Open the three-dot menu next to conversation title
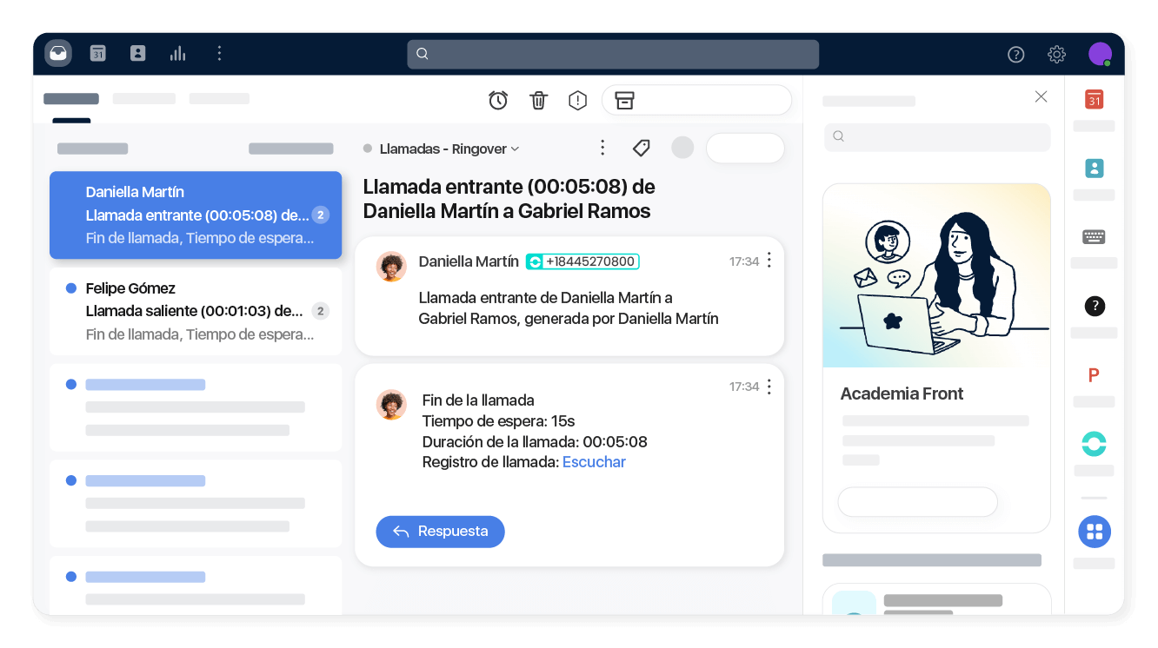1158x648 pixels. (x=602, y=148)
